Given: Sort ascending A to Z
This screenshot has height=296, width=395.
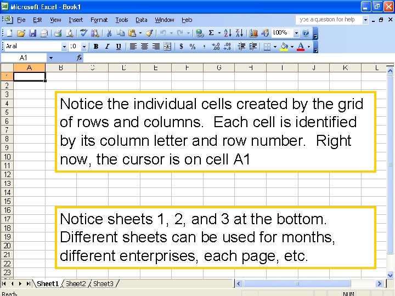Looking at the screenshot, I should point(228,33).
